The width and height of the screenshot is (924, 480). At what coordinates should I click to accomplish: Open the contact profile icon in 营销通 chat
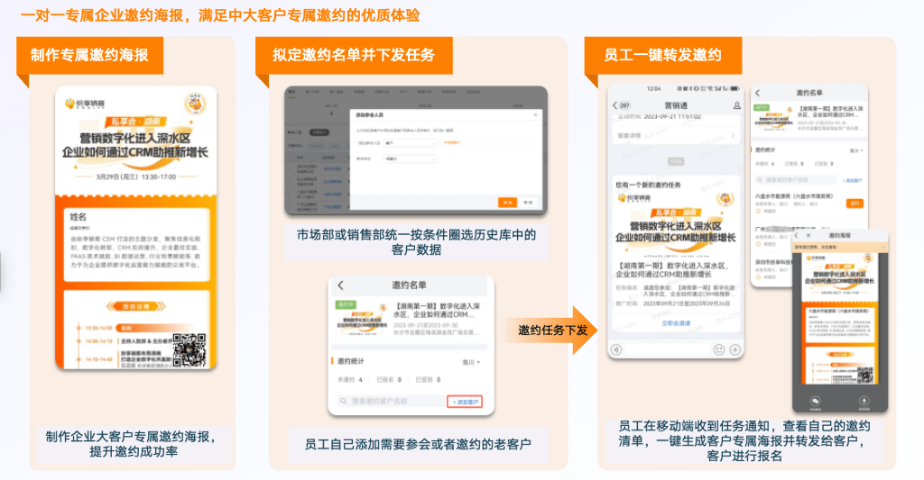736,106
